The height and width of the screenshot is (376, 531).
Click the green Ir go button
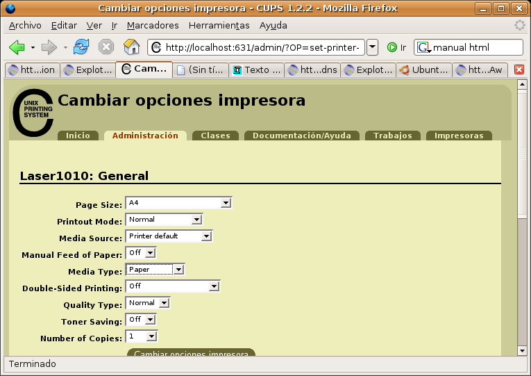tap(396, 47)
